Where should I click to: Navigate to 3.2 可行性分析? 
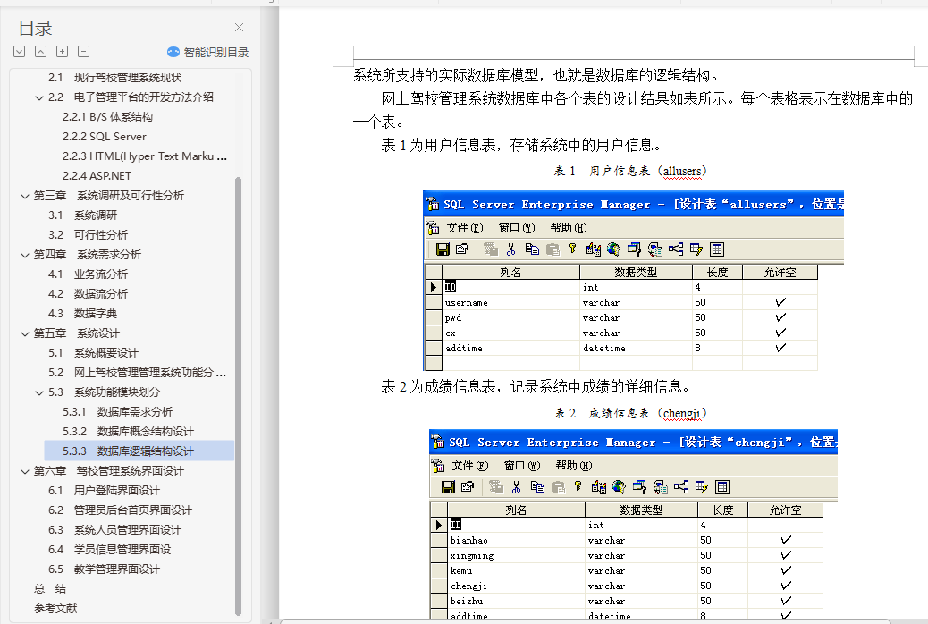point(89,234)
